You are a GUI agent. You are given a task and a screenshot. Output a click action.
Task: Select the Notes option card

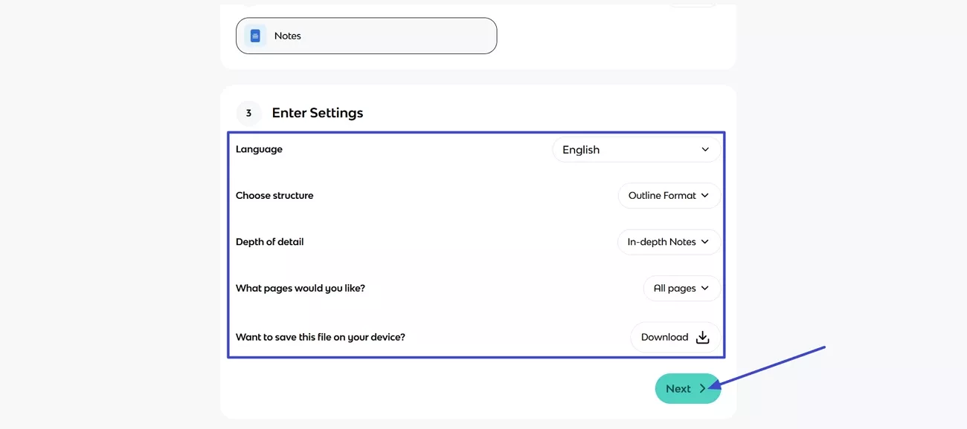tap(366, 35)
